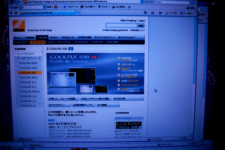The height and width of the screenshot is (150, 225).
Task: Click the Nikon logo on the page
Action: coord(19,26)
